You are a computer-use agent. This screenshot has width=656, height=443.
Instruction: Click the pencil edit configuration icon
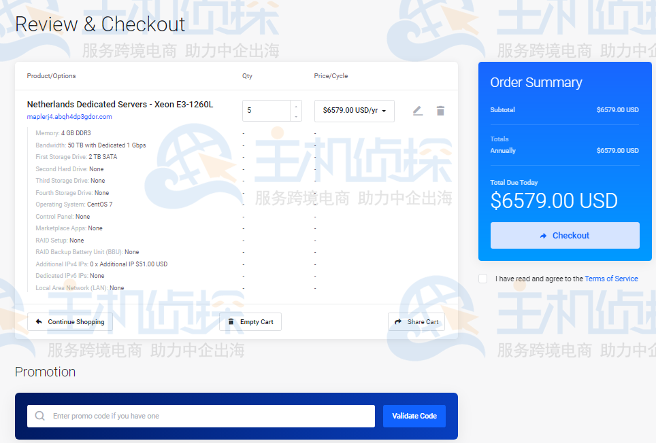pyautogui.click(x=418, y=111)
